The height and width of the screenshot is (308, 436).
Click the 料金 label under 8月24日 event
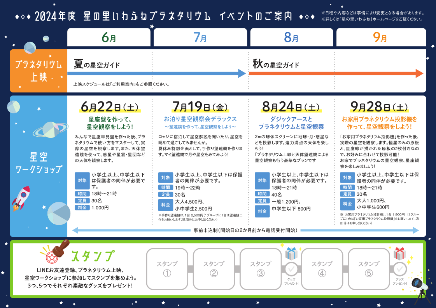tap(262, 211)
